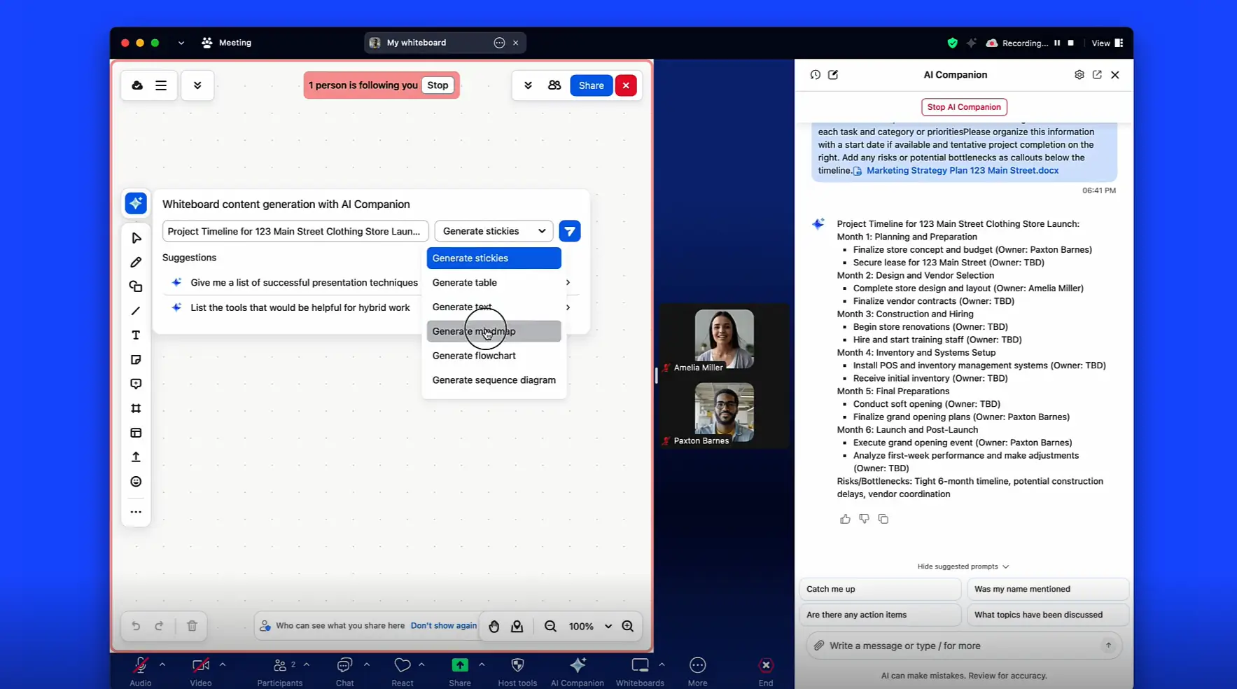1237x689 pixels.
Task: Choose Generate table option
Action: [x=494, y=282]
